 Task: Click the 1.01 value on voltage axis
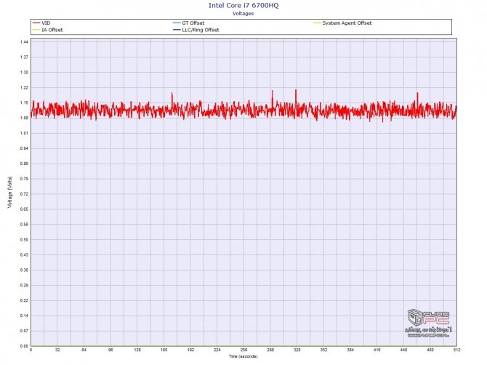24,133
